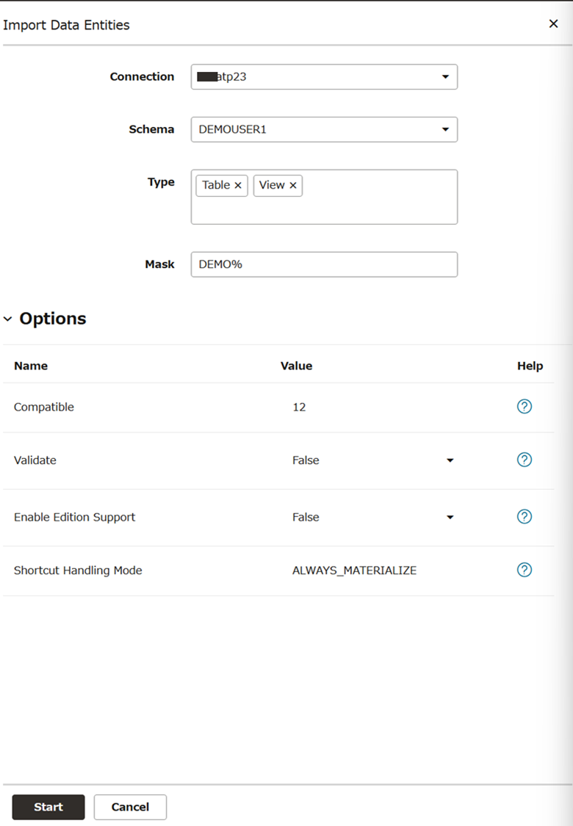Screen dimensions: 573x826
Task: Close the Import Data Entities dialog
Action: (x=553, y=23)
